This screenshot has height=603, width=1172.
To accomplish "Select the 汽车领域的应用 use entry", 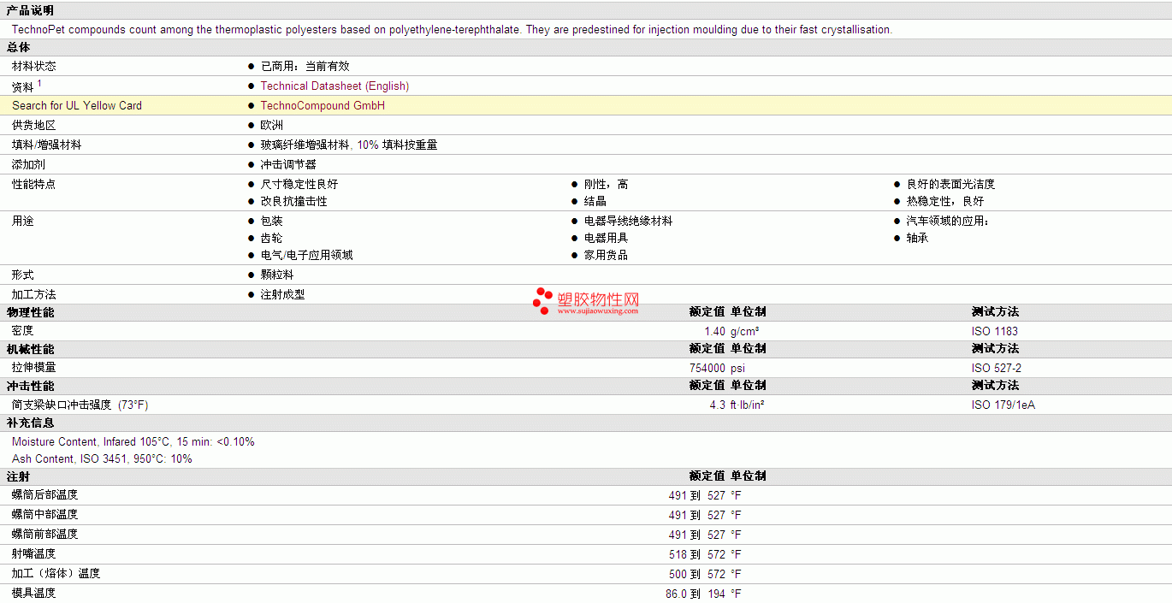I will pos(948,221).
